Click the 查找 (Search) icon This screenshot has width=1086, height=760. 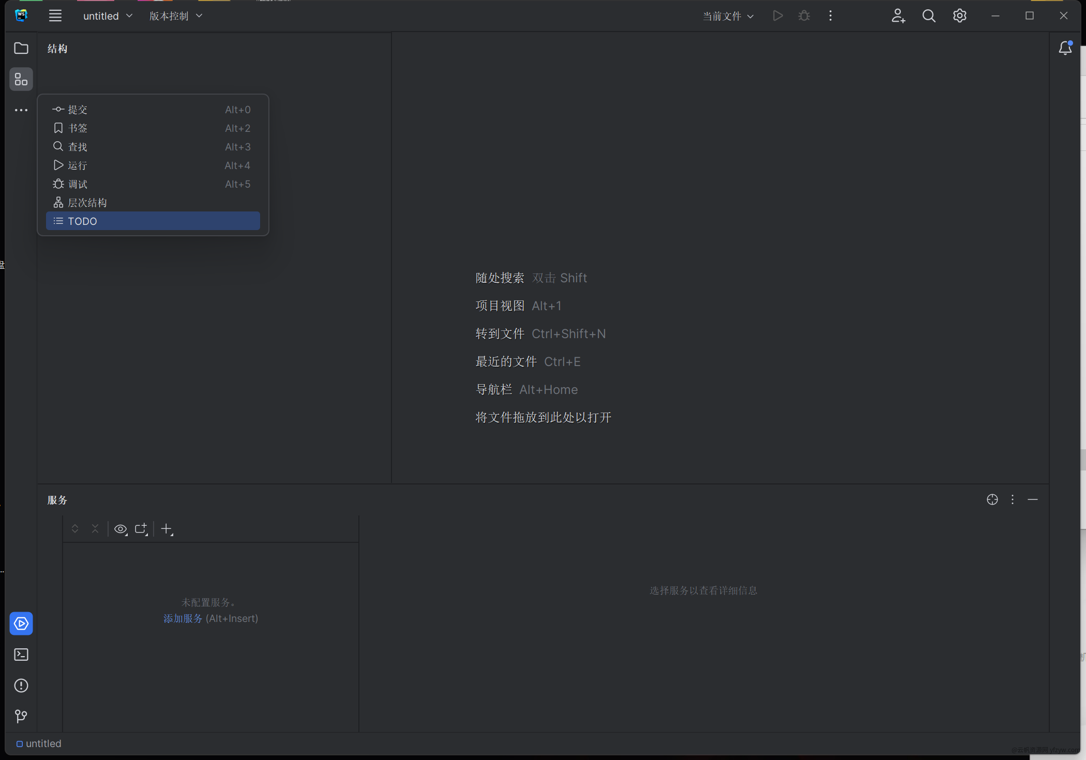[58, 146]
